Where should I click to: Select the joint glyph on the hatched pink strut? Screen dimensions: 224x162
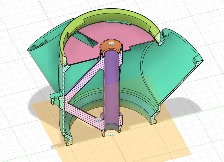click(98, 120)
